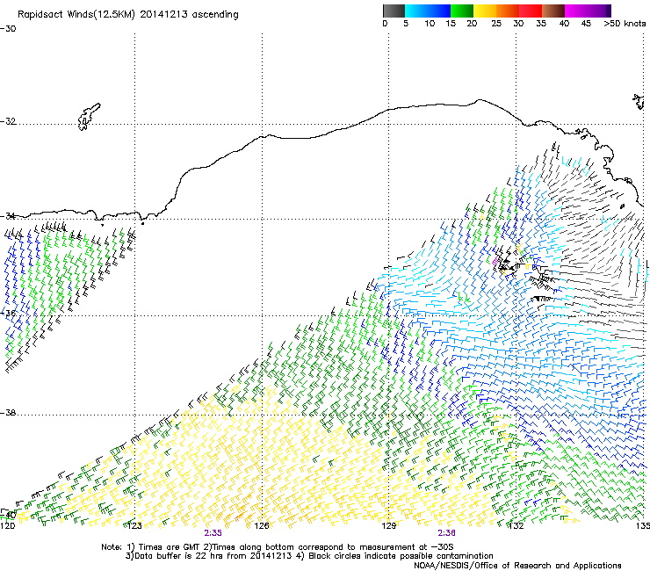Click the cyan-to-blue 5-15 knots legend gradient
This screenshot has width=650, height=571.
coord(428,11)
